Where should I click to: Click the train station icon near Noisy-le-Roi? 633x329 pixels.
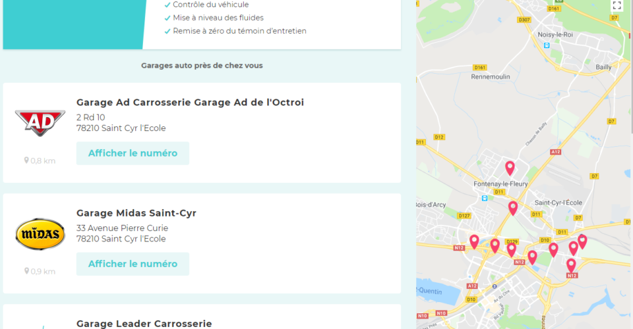[x=547, y=45]
